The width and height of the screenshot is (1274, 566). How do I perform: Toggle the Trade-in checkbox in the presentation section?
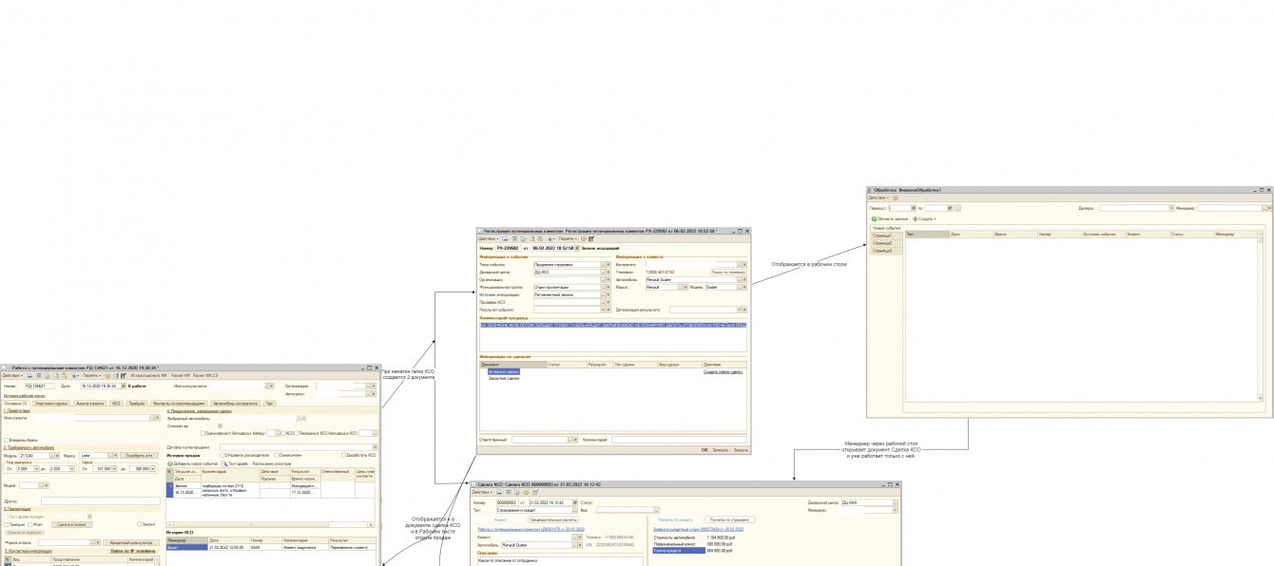click(7, 524)
